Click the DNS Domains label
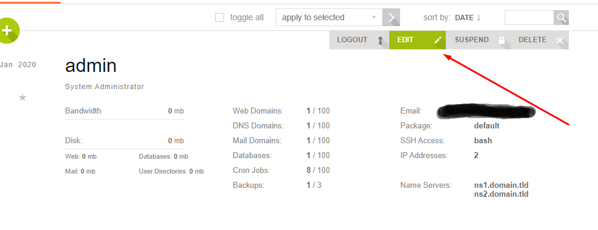The width and height of the screenshot is (598, 230). [258, 125]
